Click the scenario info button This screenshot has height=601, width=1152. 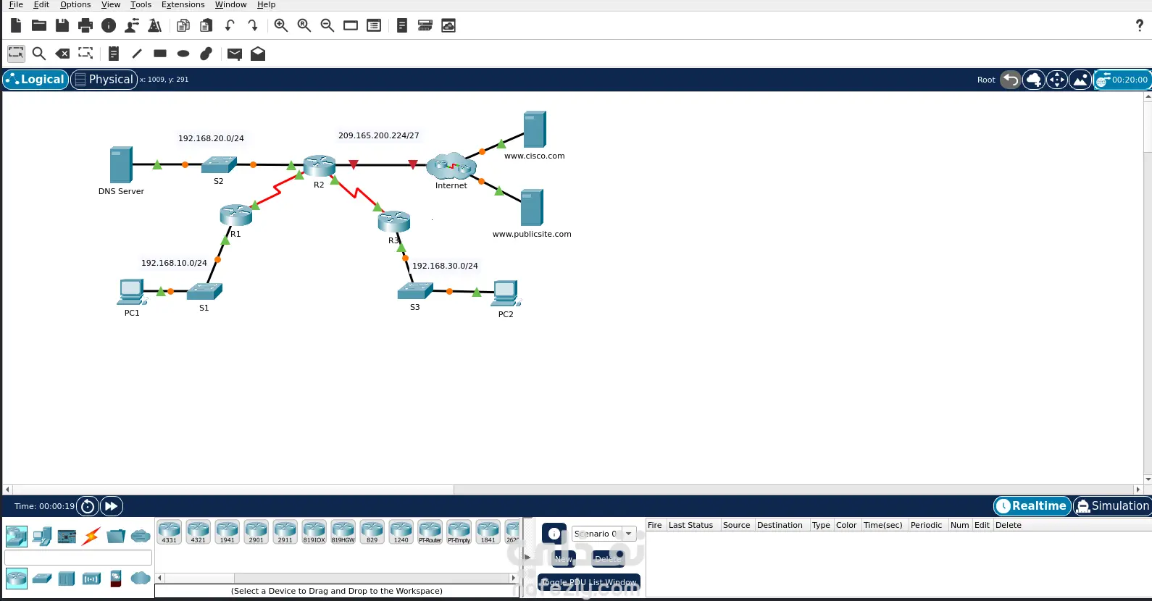point(554,534)
